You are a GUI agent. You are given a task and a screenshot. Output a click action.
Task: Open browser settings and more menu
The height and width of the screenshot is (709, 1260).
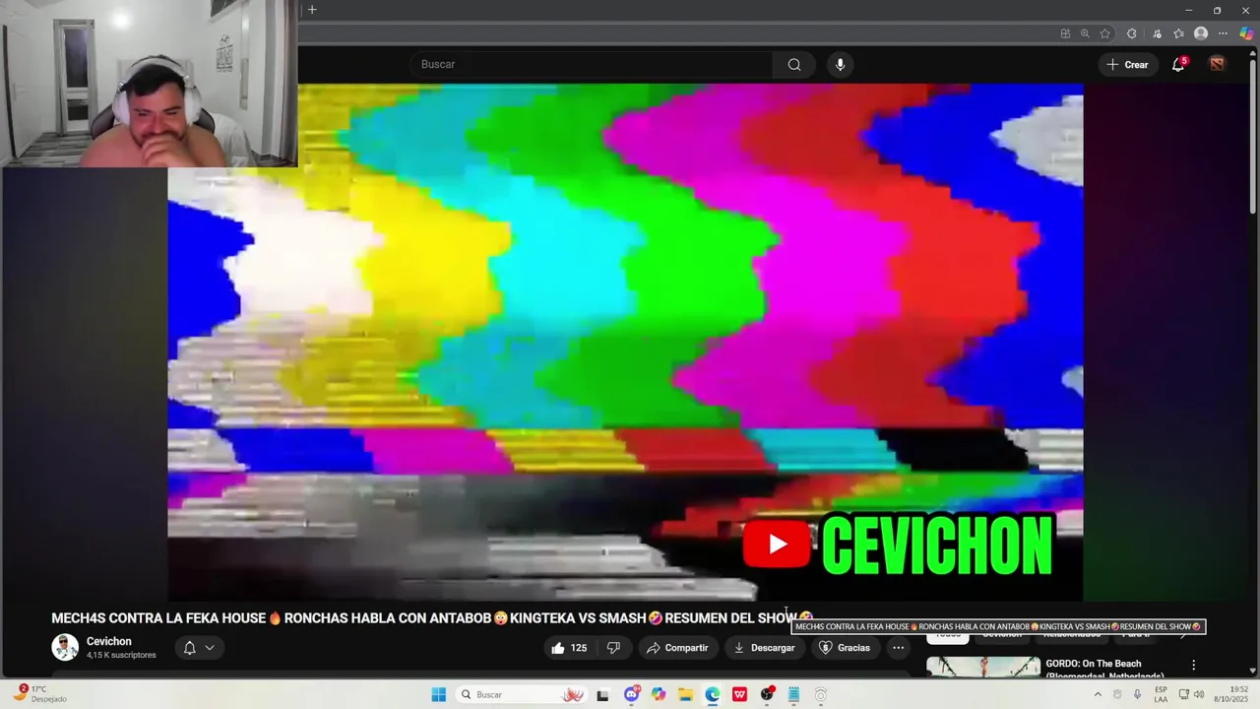pos(1224,33)
